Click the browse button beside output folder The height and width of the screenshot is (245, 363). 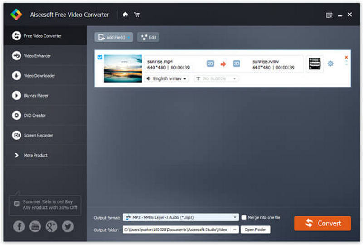tap(235, 230)
